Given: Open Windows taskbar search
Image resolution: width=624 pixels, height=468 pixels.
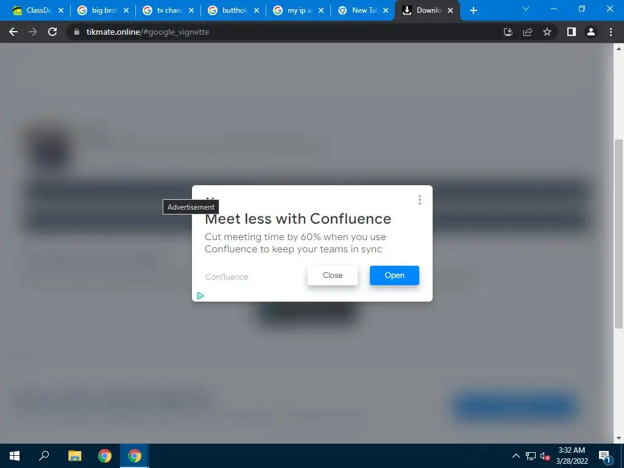Looking at the screenshot, I should tap(44, 456).
